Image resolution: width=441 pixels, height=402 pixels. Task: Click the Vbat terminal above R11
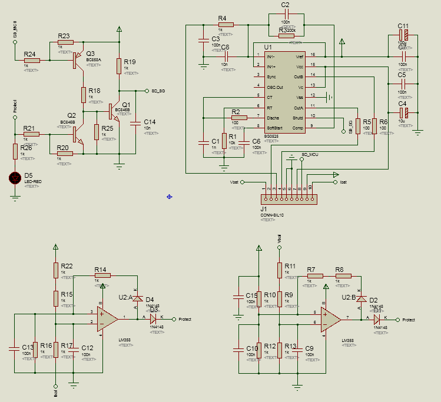click(279, 248)
